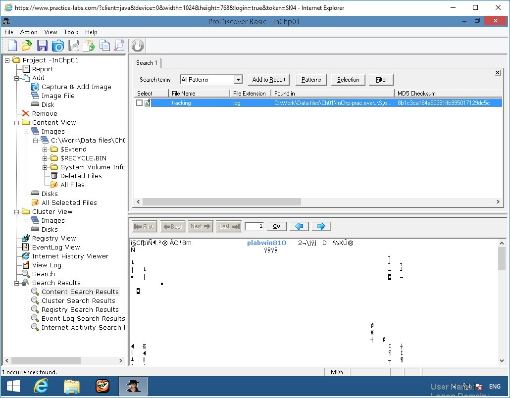Click the page number input field
This screenshot has height=398, width=510.
pyautogui.click(x=255, y=226)
